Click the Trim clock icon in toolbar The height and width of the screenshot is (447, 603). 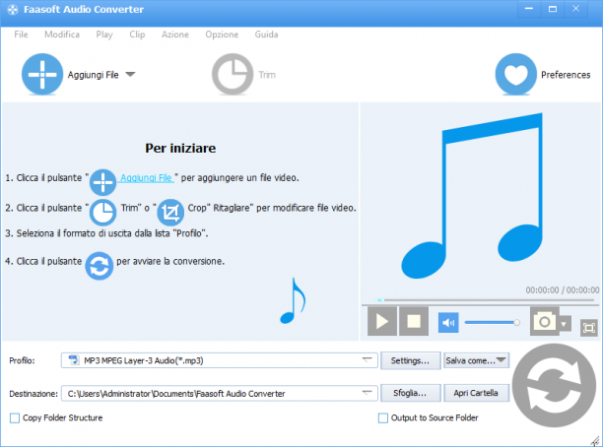233,74
